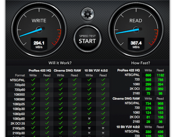Click the NTSC/PAL ProRes 422 HQ Read checkmark
The width and height of the screenshot is (175, 137).
pos(47,80)
